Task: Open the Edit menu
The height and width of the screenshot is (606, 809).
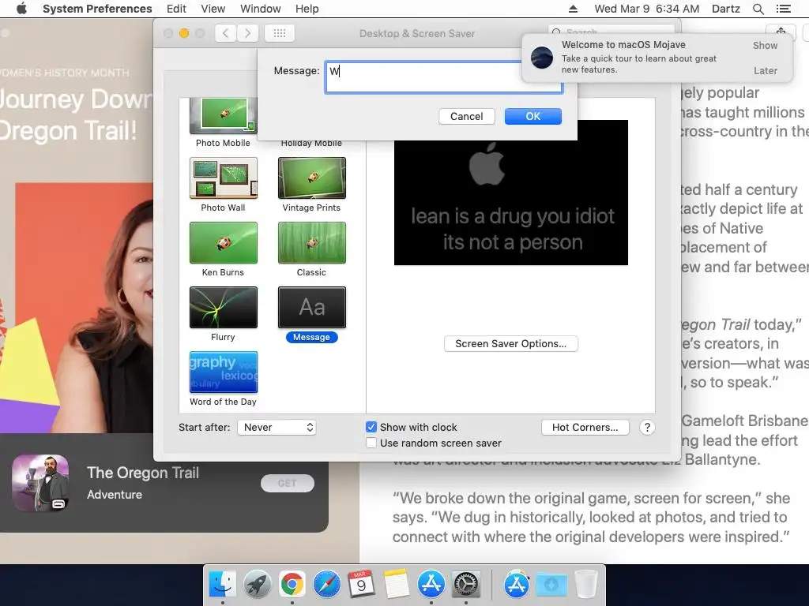Action: [176, 9]
